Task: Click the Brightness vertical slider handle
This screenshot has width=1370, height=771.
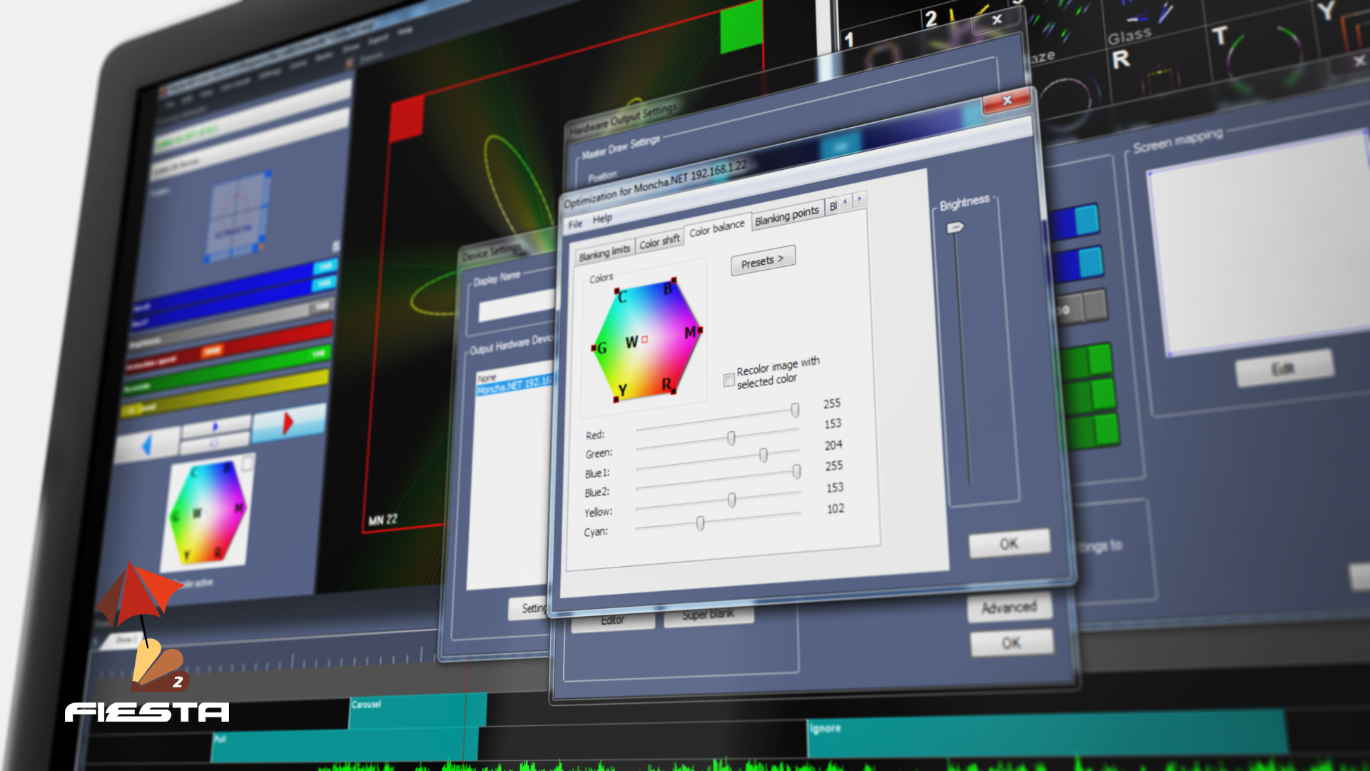Action: [955, 228]
